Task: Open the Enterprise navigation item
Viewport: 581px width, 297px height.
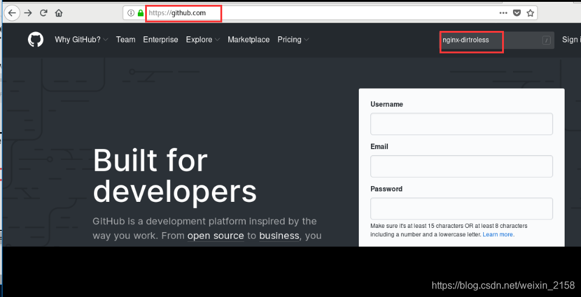Action: (160, 39)
